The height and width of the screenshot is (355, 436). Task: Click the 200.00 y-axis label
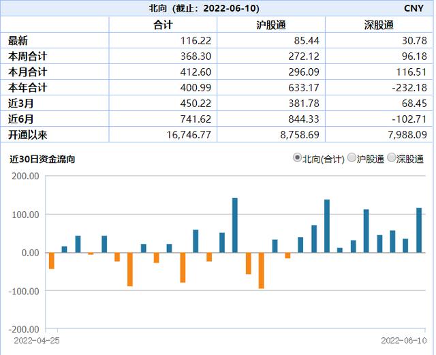click(25, 176)
